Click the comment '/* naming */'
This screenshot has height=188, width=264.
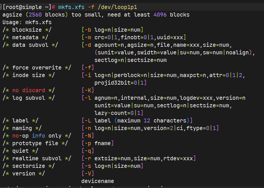click(22, 128)
